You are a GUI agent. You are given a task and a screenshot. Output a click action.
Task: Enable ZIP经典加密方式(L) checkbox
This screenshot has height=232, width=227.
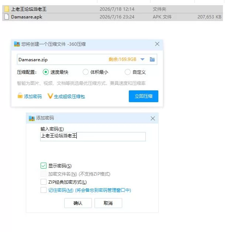pos(44,182)
